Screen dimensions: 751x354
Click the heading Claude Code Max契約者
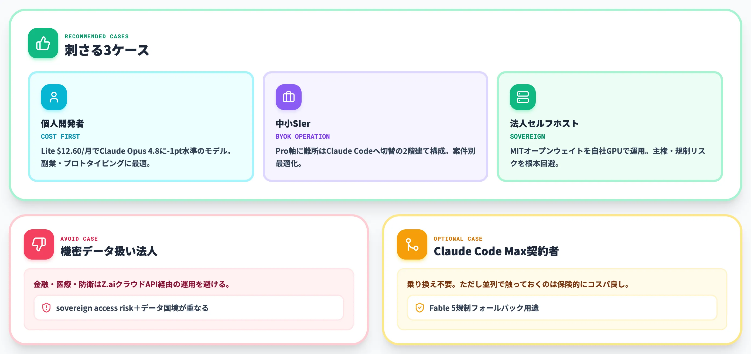click(496, 251)
